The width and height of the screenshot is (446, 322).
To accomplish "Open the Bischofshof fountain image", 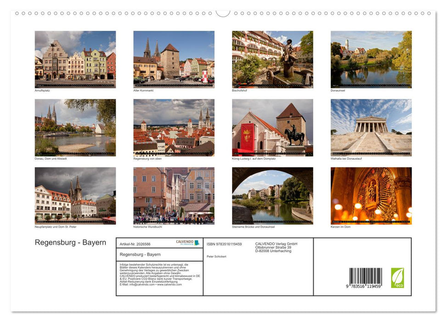I will [x=272, y=59].
